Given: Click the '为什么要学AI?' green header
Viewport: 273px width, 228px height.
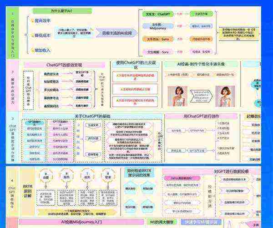Looking at the screenshot, I should click(62, 11).
